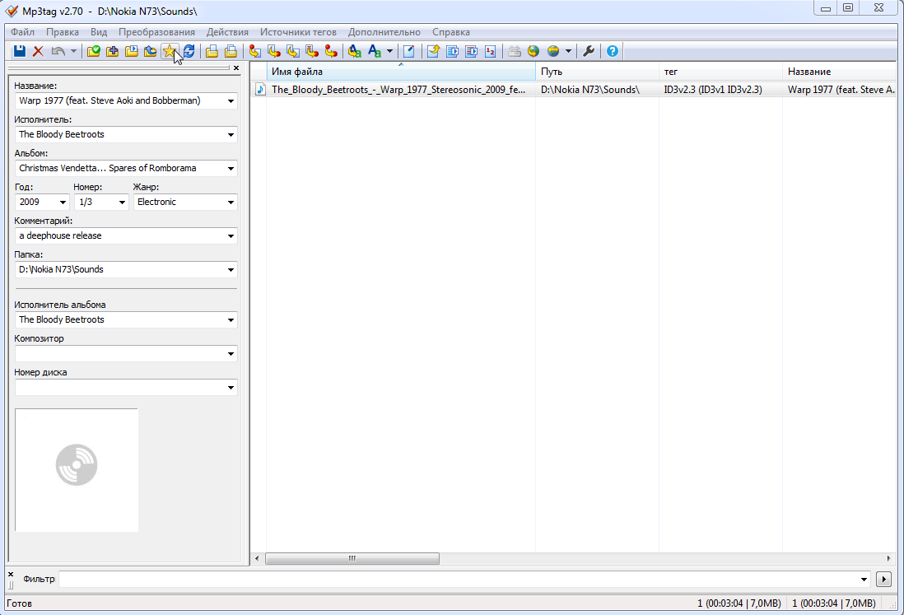
Task: Click the Auto-numbering wizard icon with 1 2
Action: [x=490, y=51]
